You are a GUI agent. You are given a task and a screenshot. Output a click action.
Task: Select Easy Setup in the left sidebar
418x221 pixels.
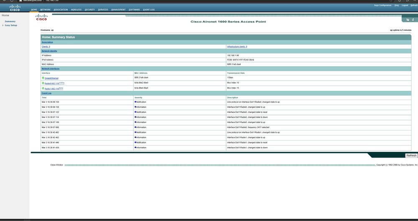tap(11, 25)
